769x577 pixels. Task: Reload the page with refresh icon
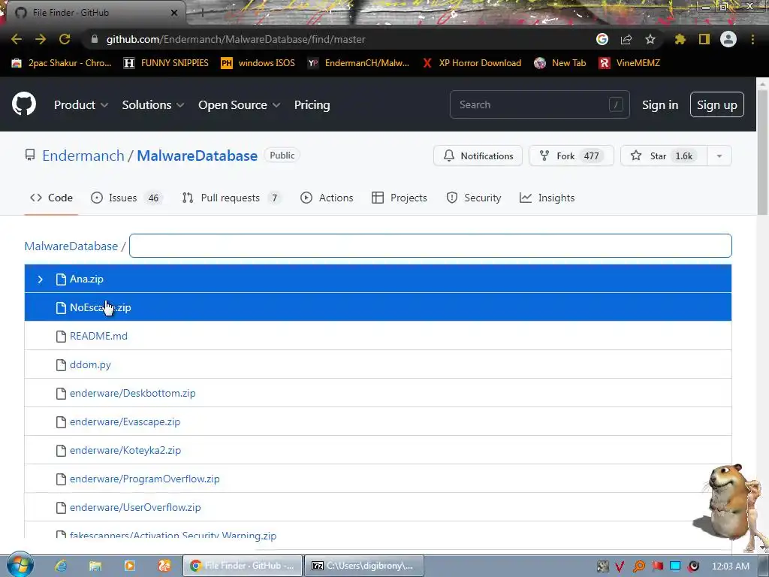[65, 39]
